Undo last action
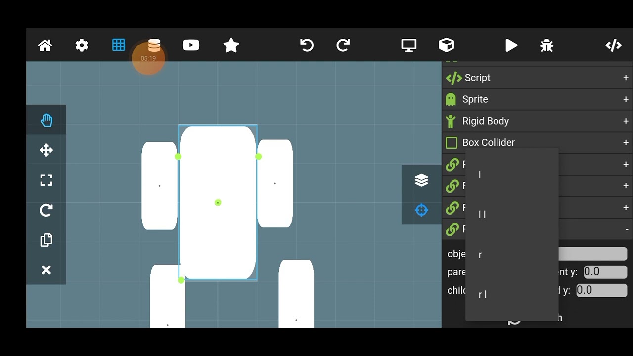The height and width of the screenshot is (356, 633). click(x=307, y=45)
